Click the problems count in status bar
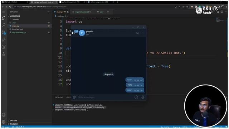This screenshot has height=129, width=229. click(20, 127)
